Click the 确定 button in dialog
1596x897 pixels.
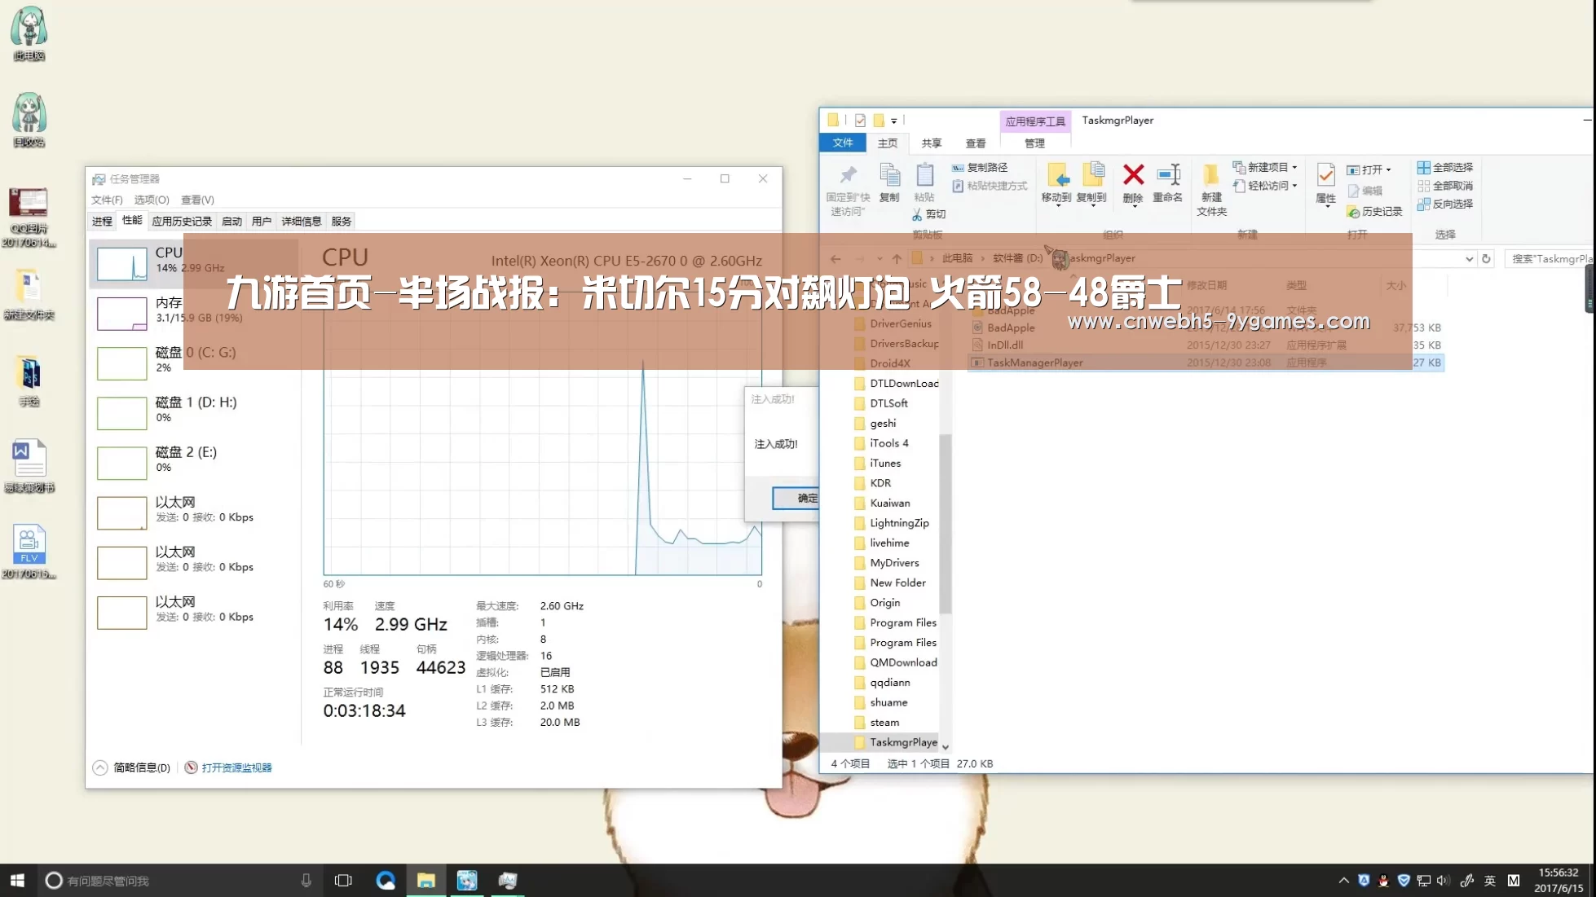pyautogui.click(x=796, y=498)
